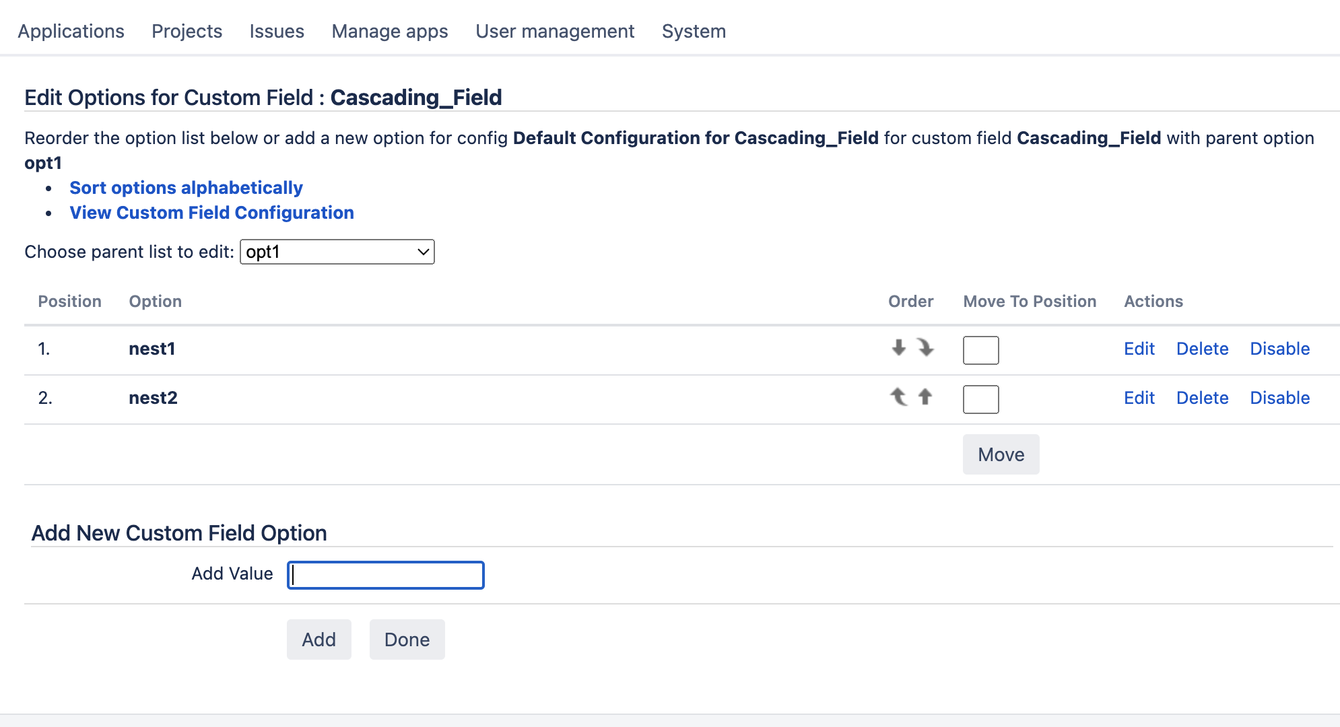This screenshot has height=727, width=1340.
Task: Delete the nest2 option
Action: [1202, 398]
